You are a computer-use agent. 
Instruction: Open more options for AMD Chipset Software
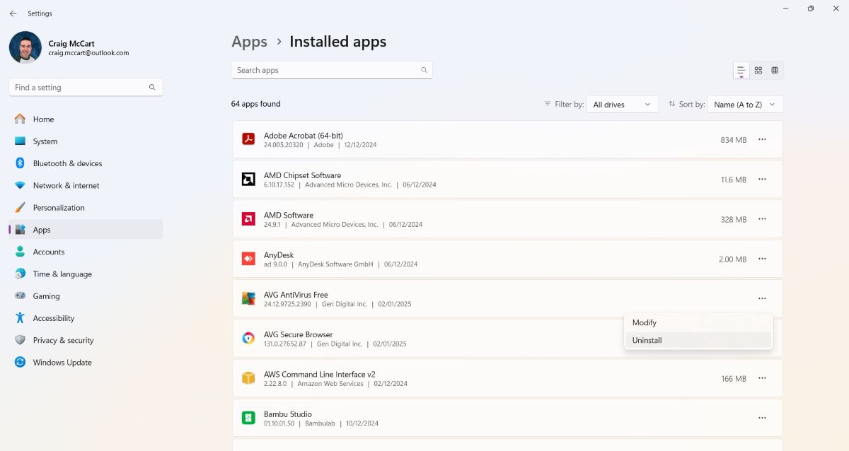(762, 179)
